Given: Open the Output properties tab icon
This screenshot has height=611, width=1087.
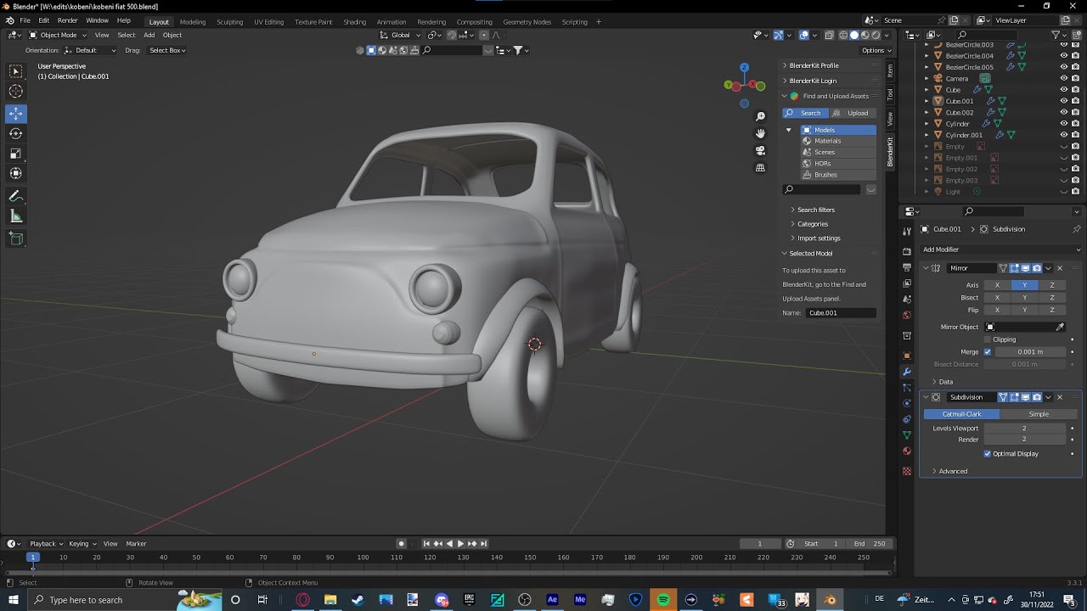Looking at the screenshot, I should pyautogui.click(x=907, y=268).
